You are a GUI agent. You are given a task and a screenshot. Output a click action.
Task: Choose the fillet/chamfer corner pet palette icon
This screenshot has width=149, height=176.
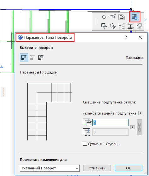tap(122, 17)
